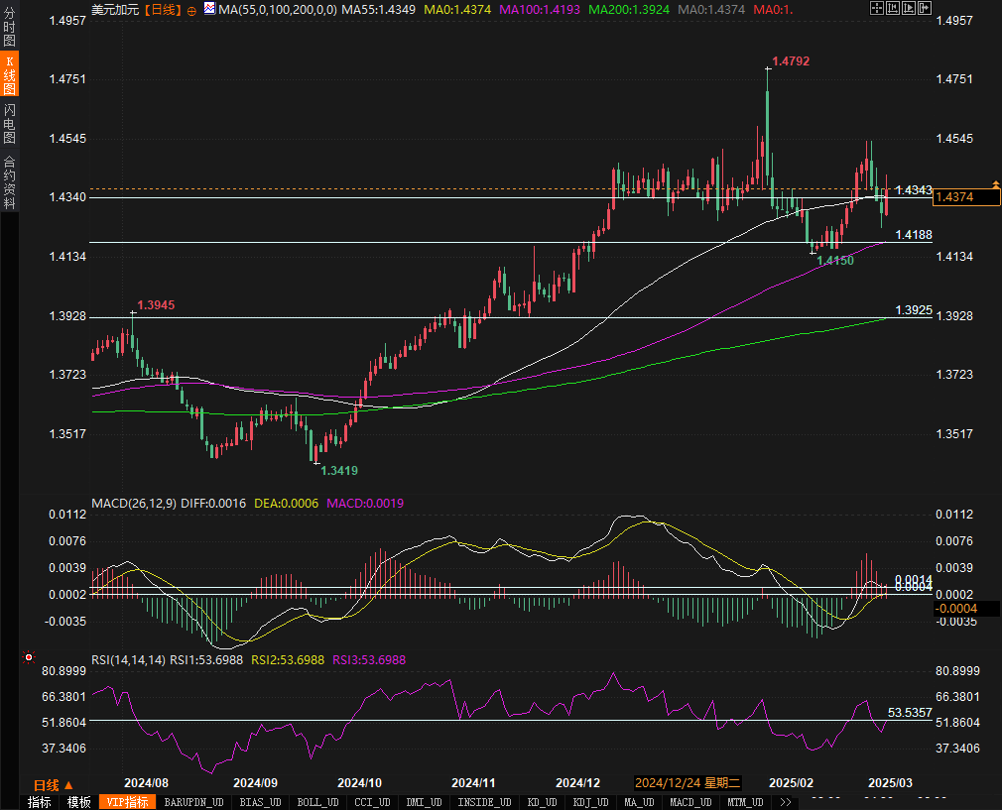Click the MA indicator settings icon before MA(55,0,100,200,0,0)
Viewport: 1002px width, 810px height.
click(208, 9)
